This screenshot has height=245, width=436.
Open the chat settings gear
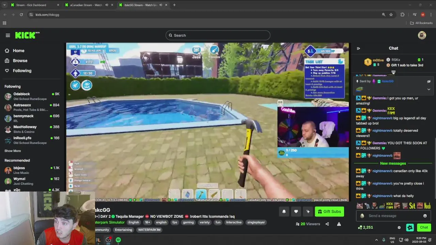pos(399,227)
